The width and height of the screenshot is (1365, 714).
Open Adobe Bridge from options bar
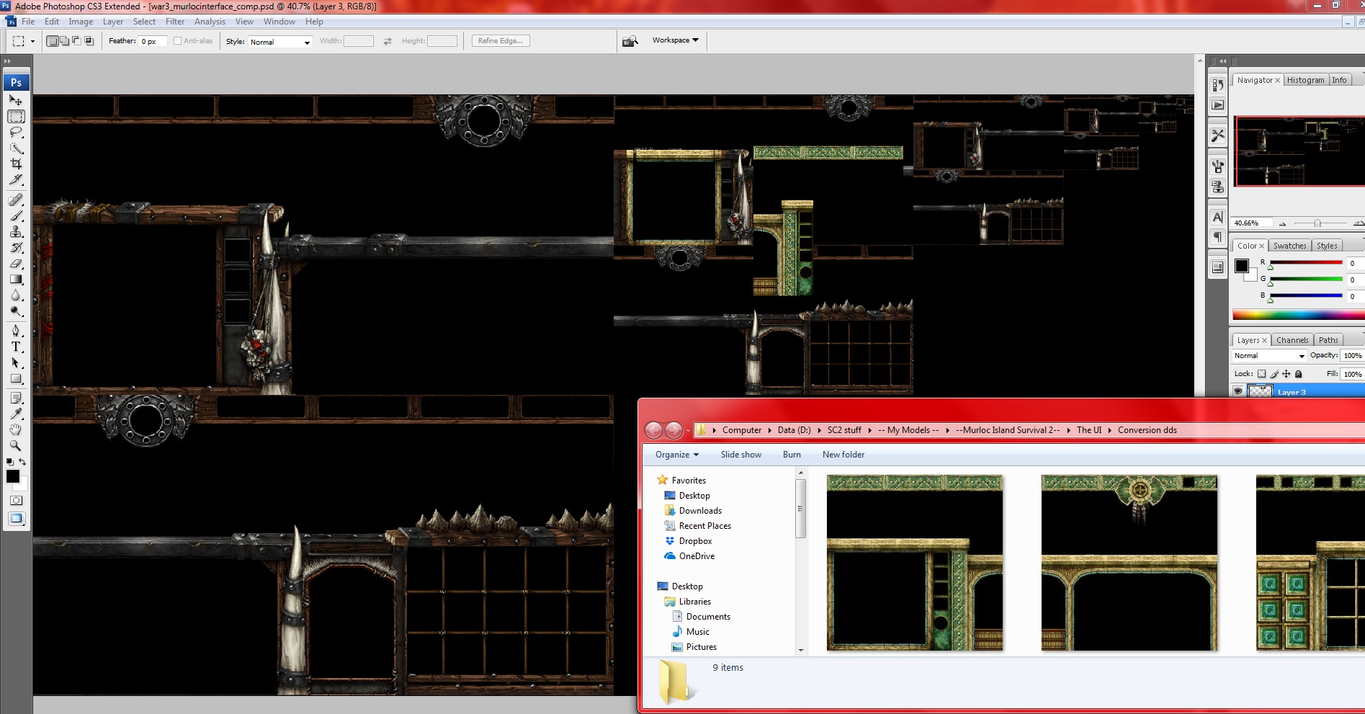click(x=630, y=41)
